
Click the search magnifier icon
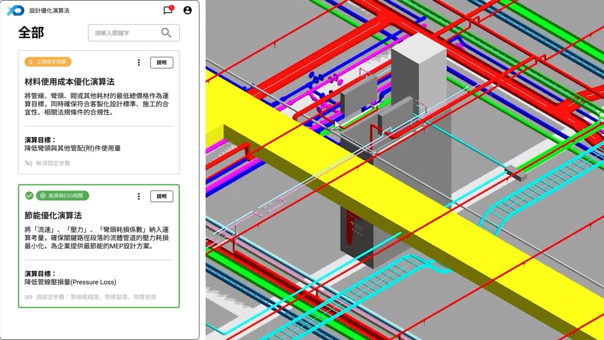click(166, 33)
